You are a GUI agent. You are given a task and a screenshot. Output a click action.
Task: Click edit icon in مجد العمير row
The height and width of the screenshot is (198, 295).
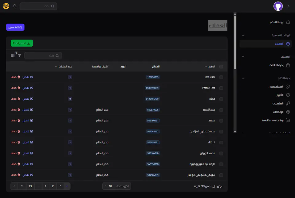(x=31, y=110)
